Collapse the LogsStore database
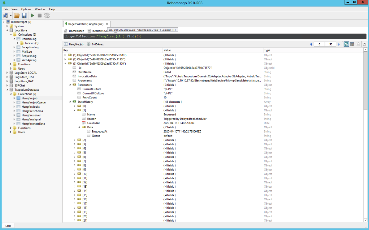369x230 pixels. (7, 30)
